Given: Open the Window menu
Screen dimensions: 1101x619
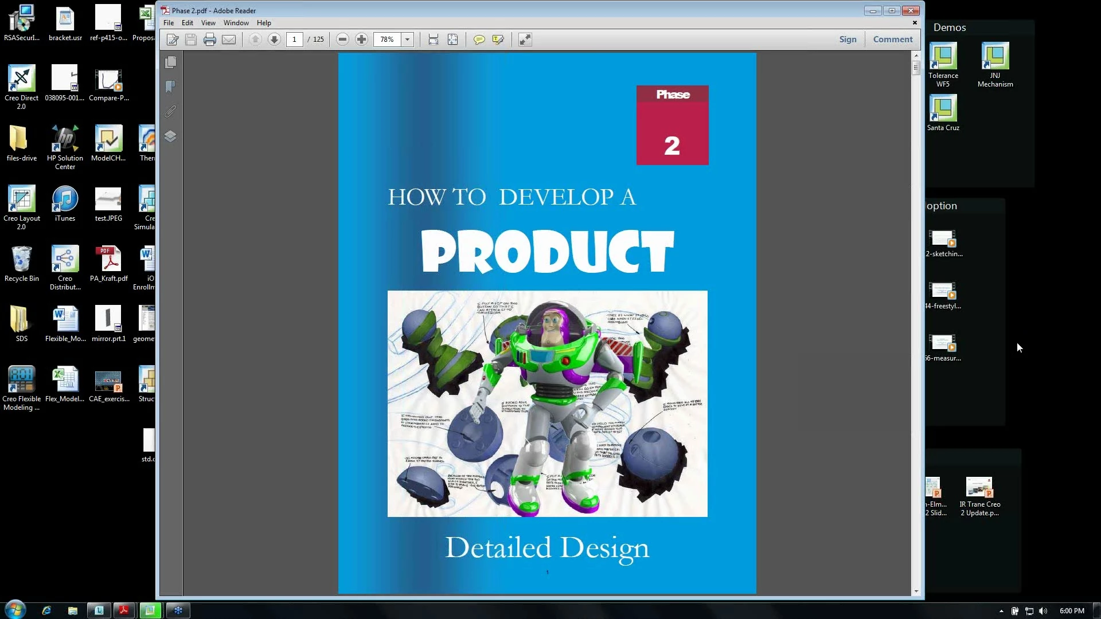Looking at the screenshot, I should click(236, 23).
